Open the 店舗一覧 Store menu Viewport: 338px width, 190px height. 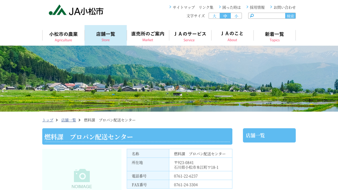(106, 36)
